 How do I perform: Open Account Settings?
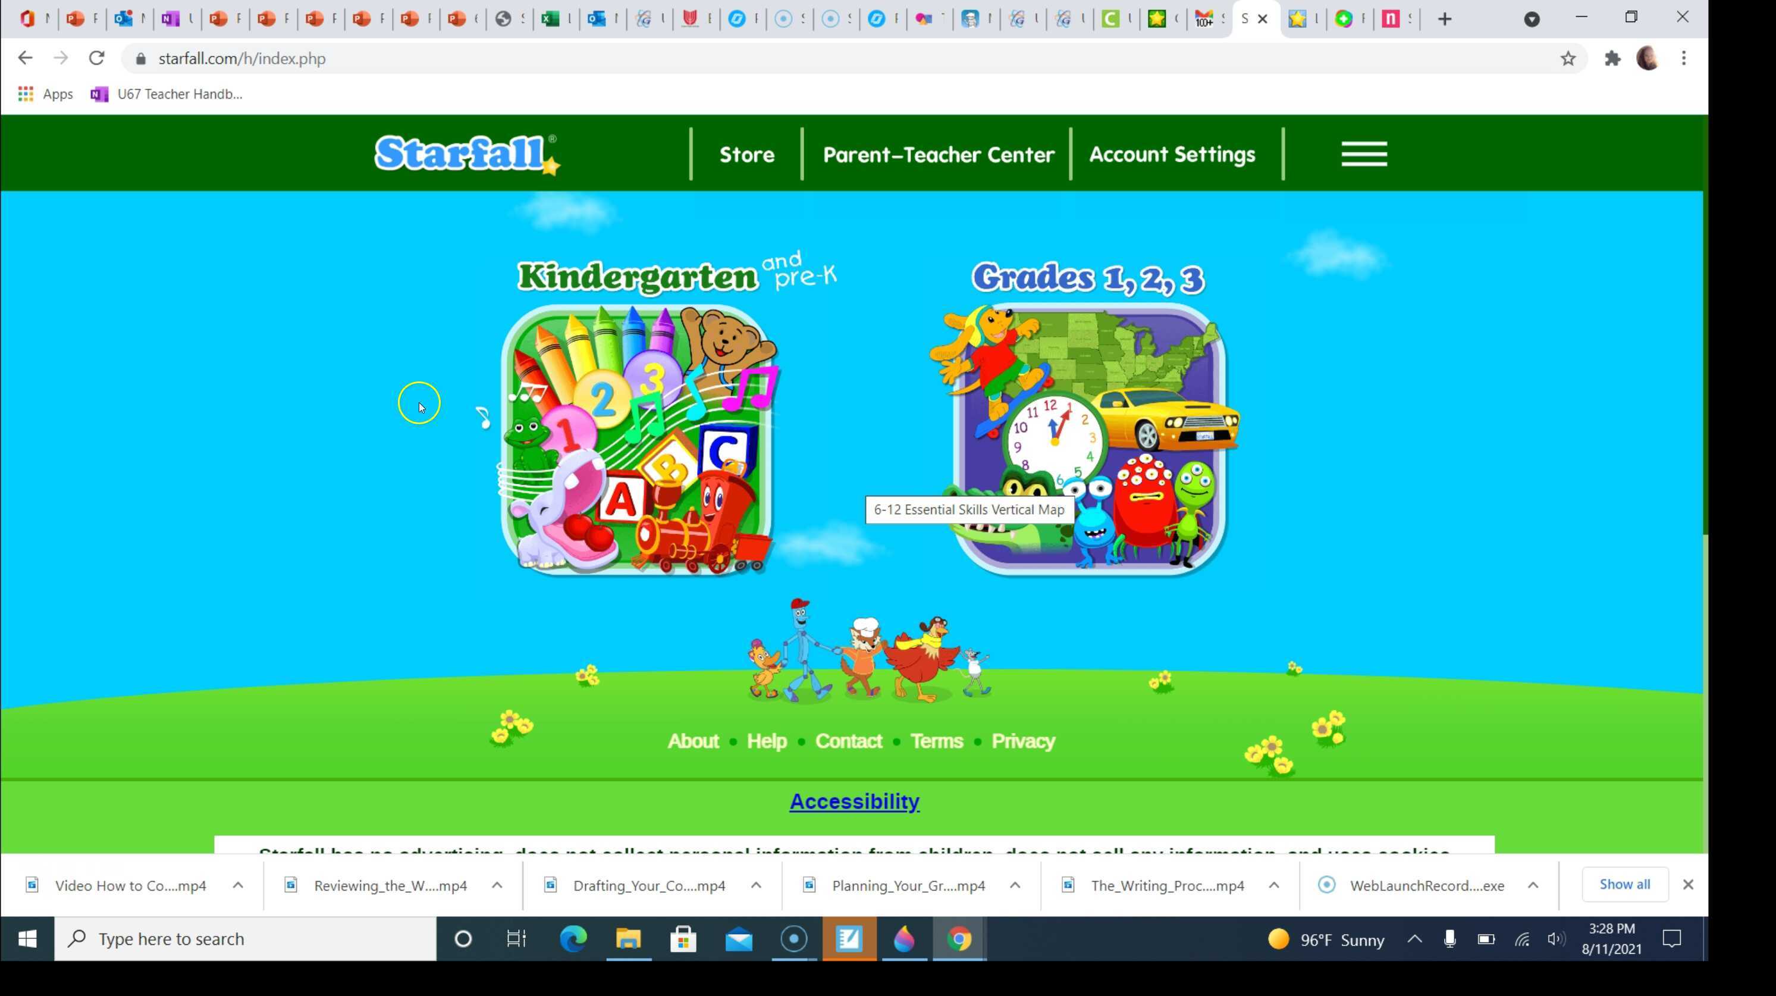click(x=1172, y=154)
